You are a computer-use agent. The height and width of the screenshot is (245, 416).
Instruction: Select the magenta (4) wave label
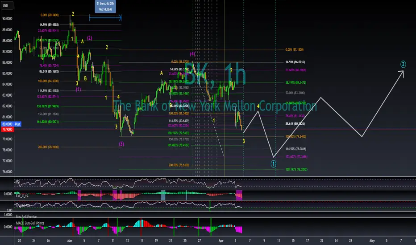(x=192, y=54)
